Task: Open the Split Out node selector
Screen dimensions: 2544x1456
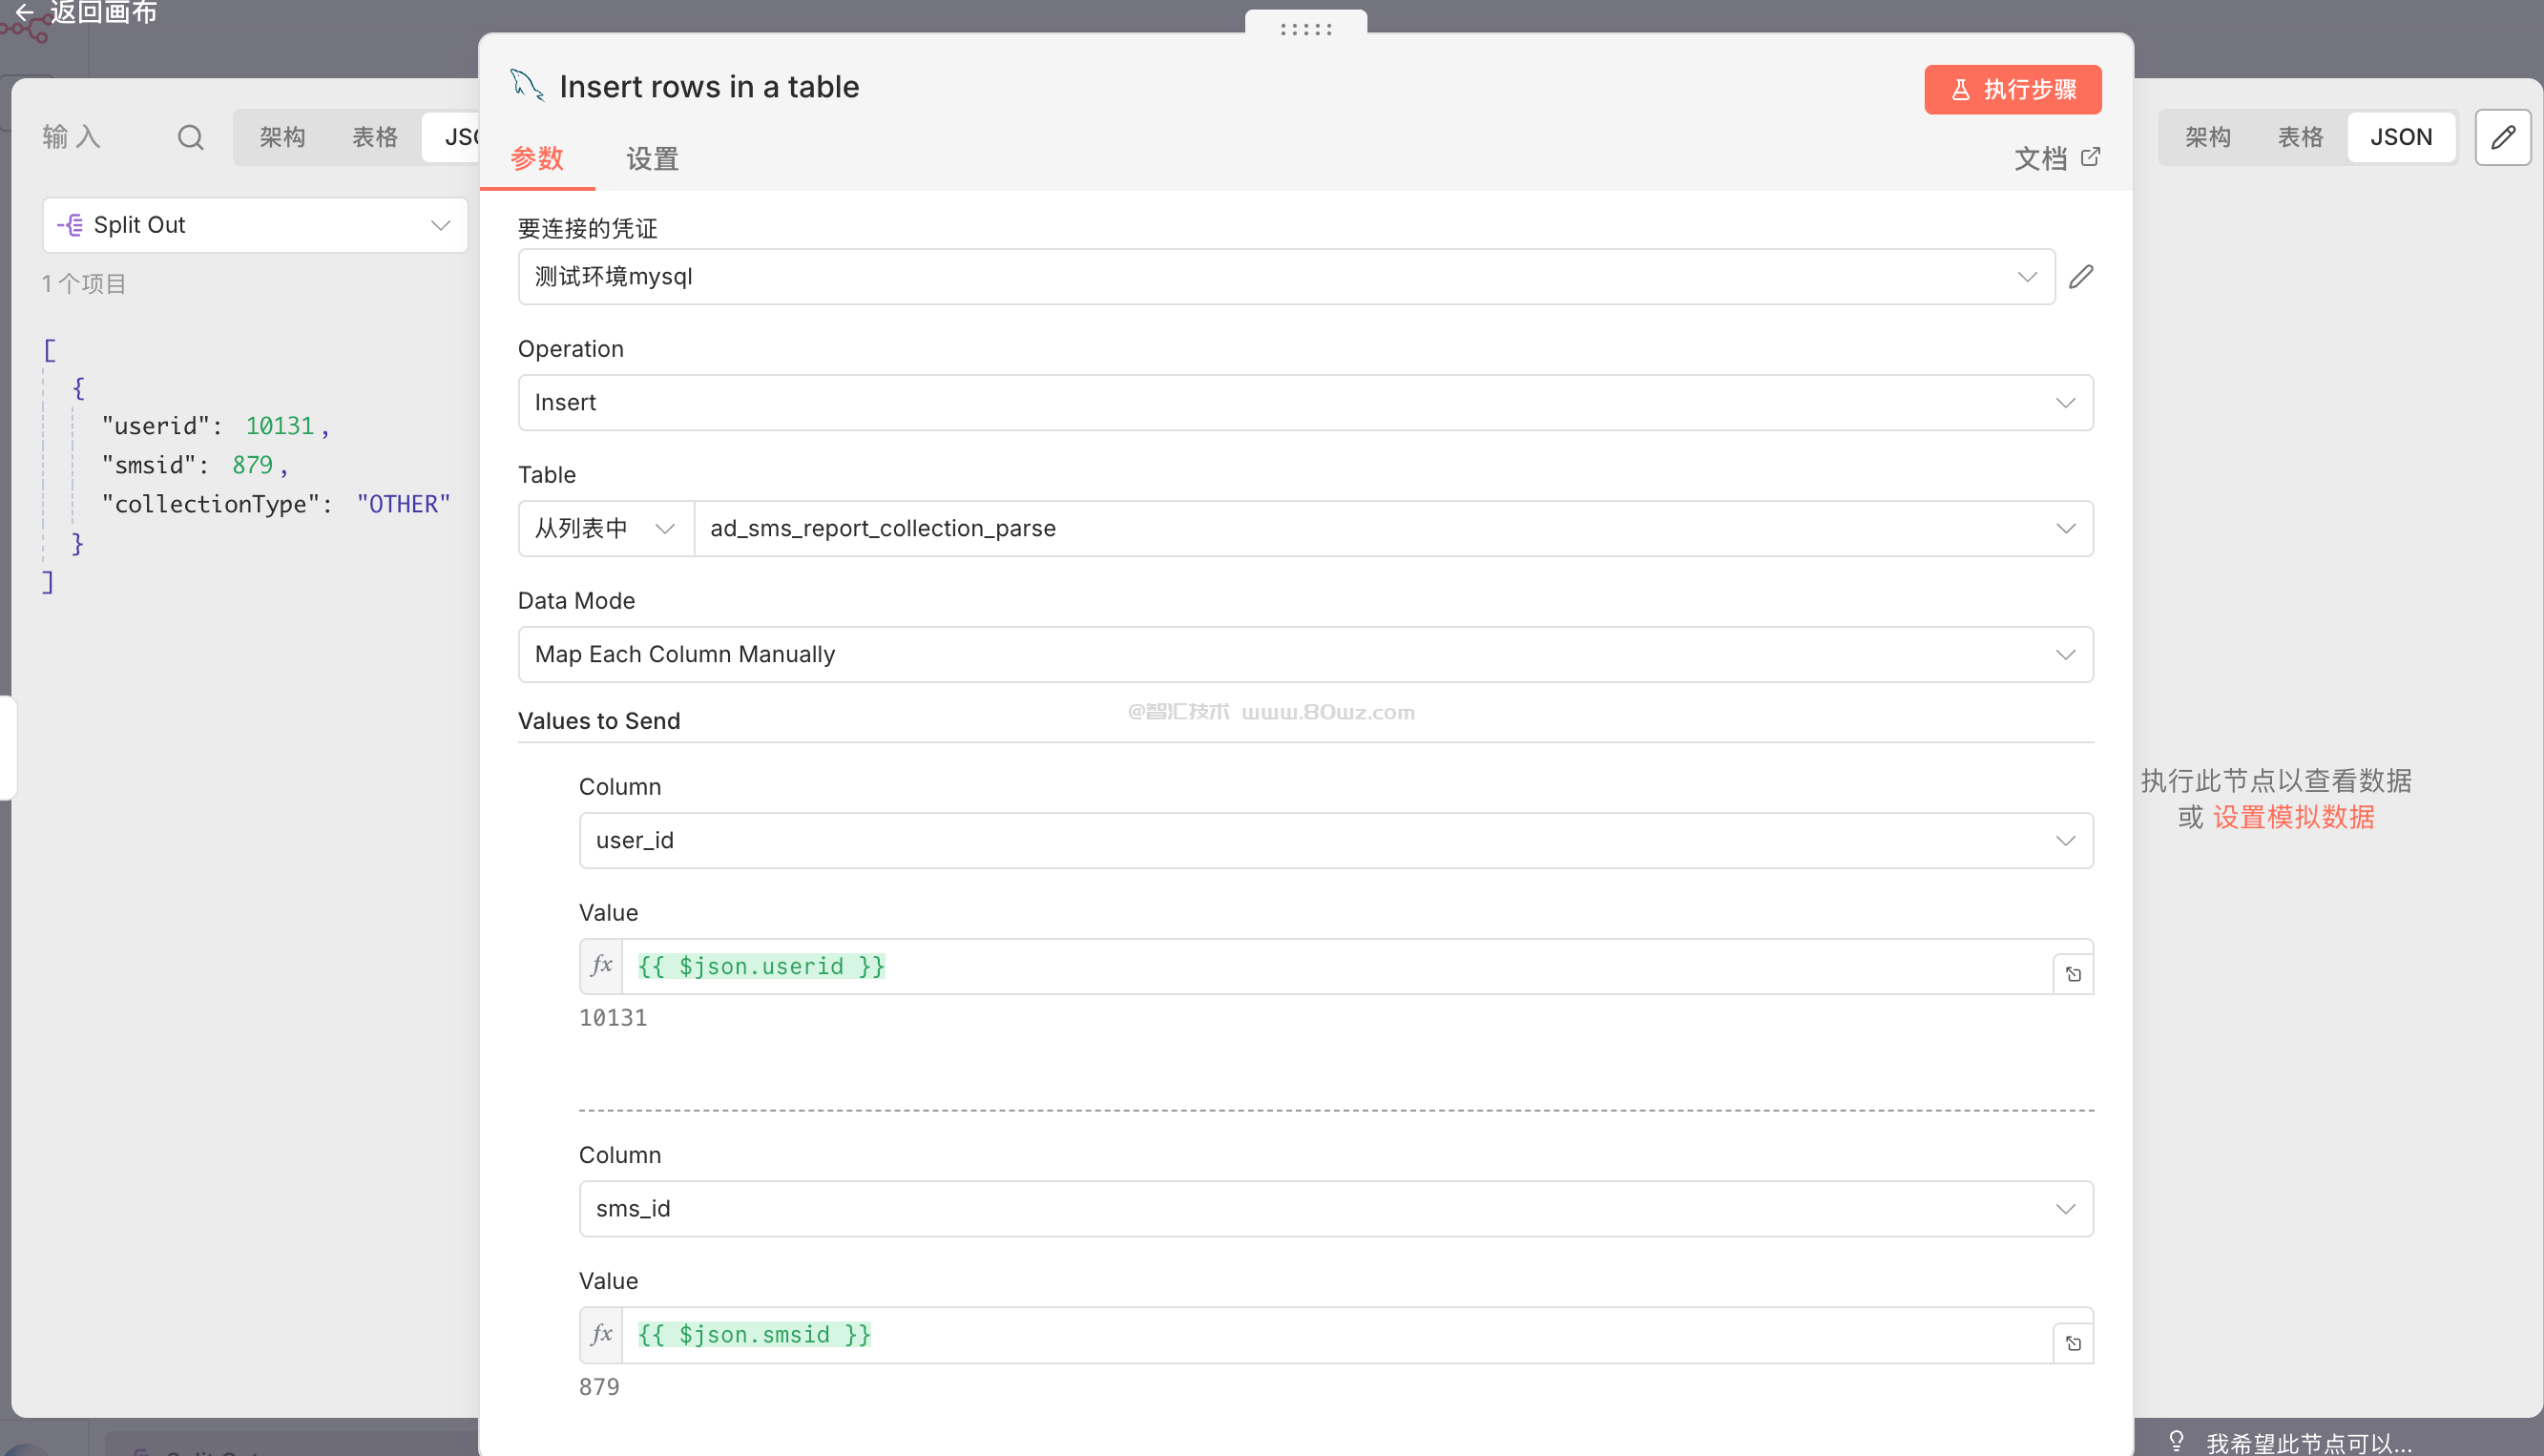Action: [255, 225]
